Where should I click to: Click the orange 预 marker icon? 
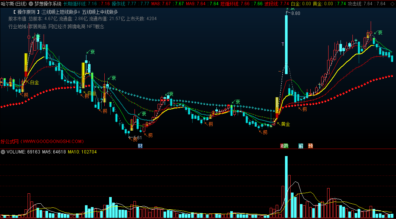(x=311, y=146)
